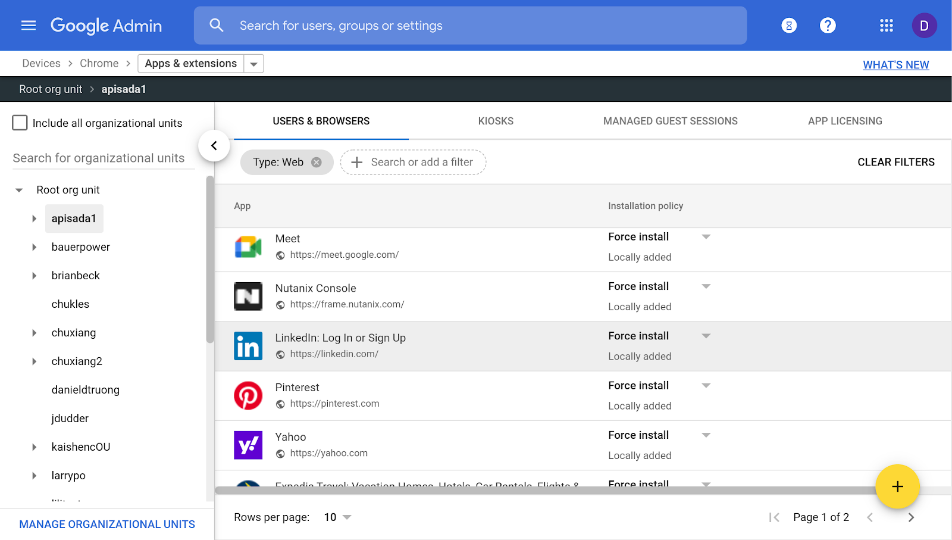The image size is (952, 540).
Task: Open Apps & extensions breadcrumb dropdown
Action: click(253, 64)
